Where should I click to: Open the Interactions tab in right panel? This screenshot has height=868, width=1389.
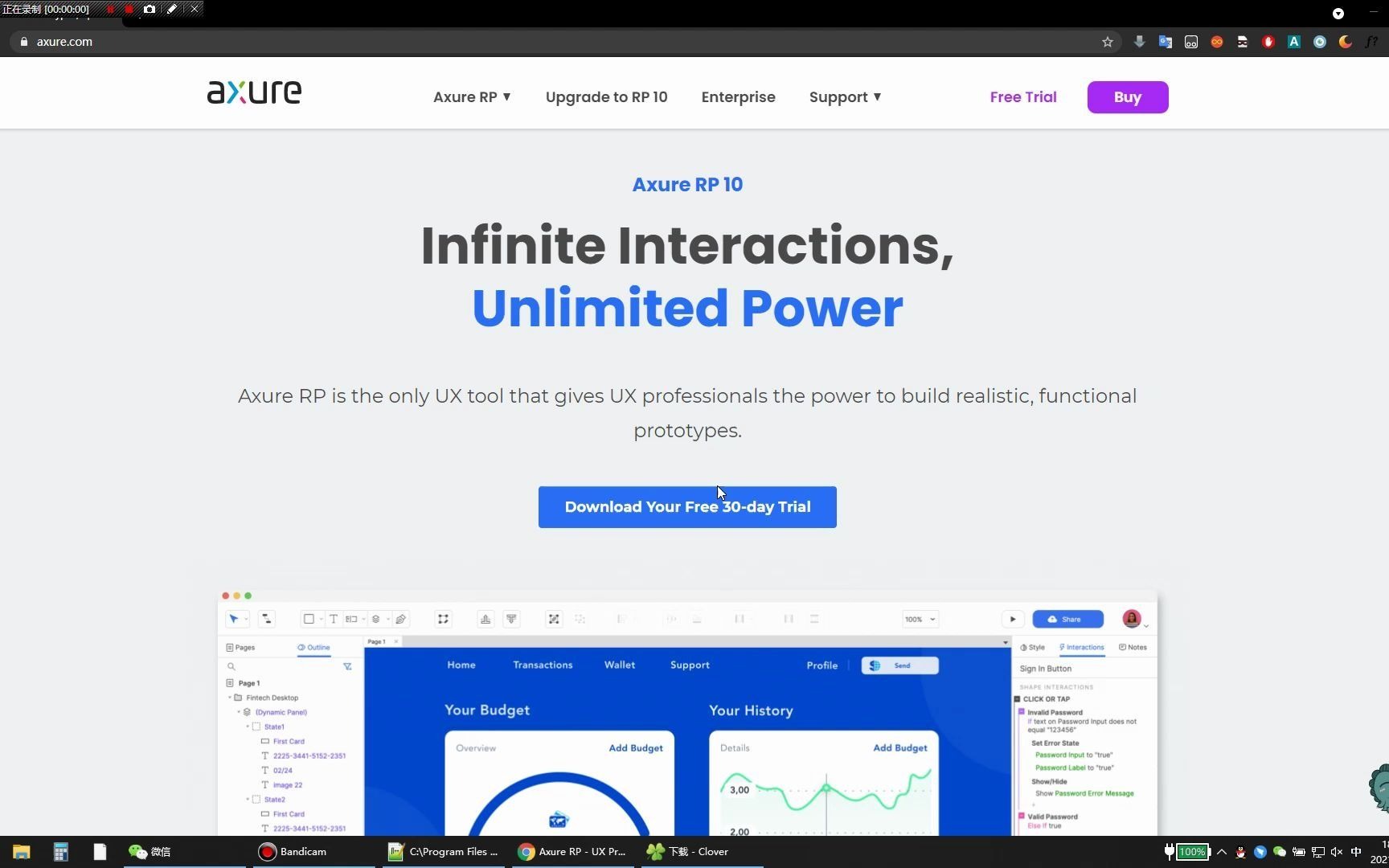point(1082,647)
